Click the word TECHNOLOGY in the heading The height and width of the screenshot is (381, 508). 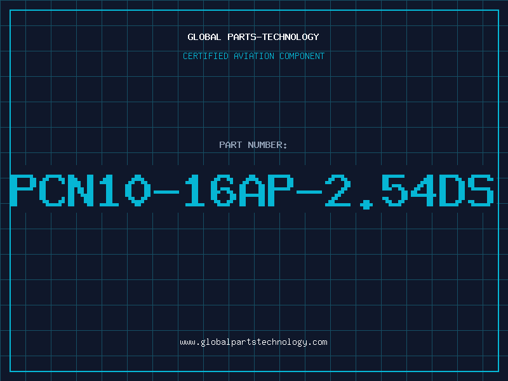tap(291, 37)
